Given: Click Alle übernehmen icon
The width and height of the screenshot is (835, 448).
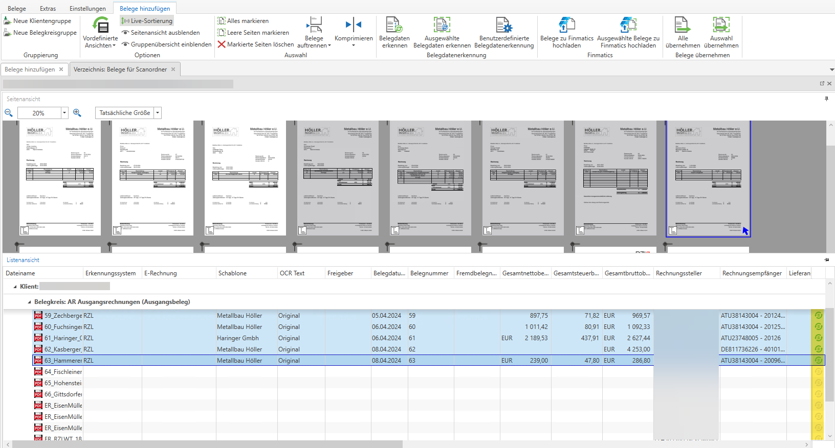Looking at the screenshot, I should pos(683,25).
